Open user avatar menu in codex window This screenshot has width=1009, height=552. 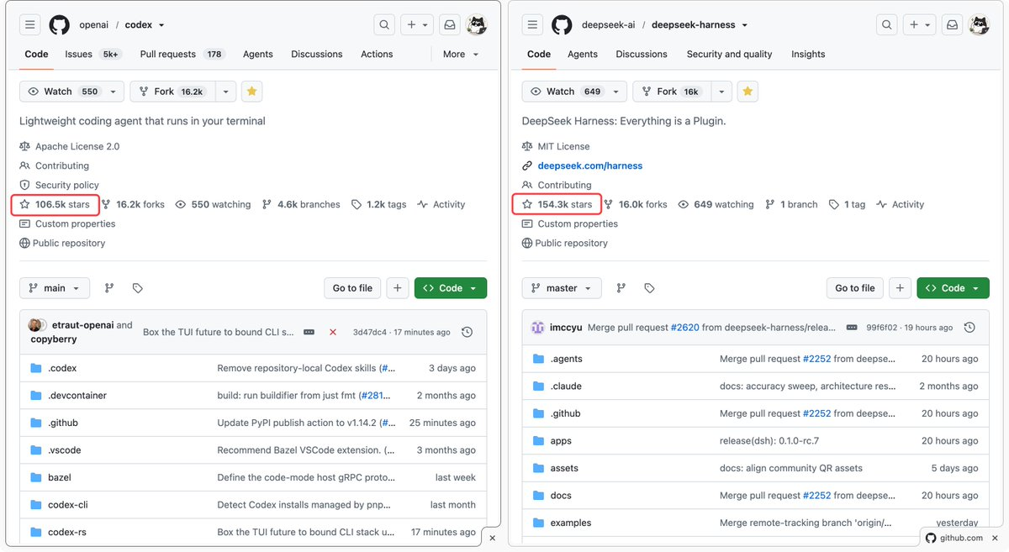pos(476,25)
